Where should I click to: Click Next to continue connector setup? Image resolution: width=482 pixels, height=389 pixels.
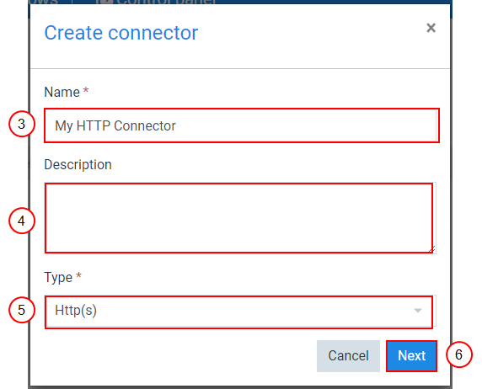click(411, 356)
